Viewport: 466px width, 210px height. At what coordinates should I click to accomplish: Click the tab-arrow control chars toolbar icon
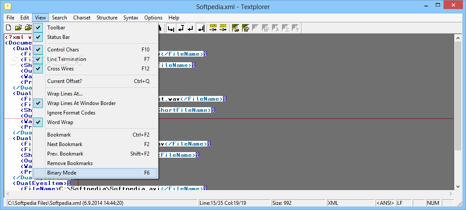pos(171,29)
